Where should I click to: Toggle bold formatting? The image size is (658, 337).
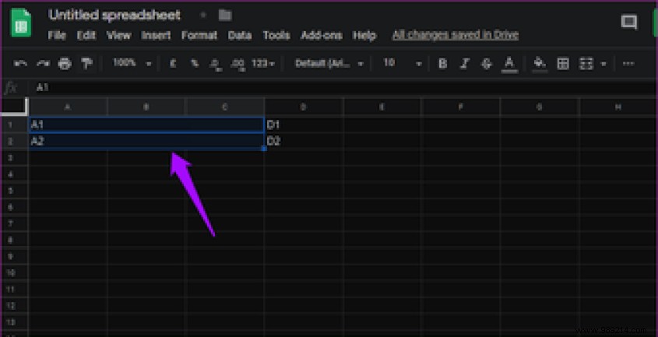pyautogui.click(x=442, y=63)
